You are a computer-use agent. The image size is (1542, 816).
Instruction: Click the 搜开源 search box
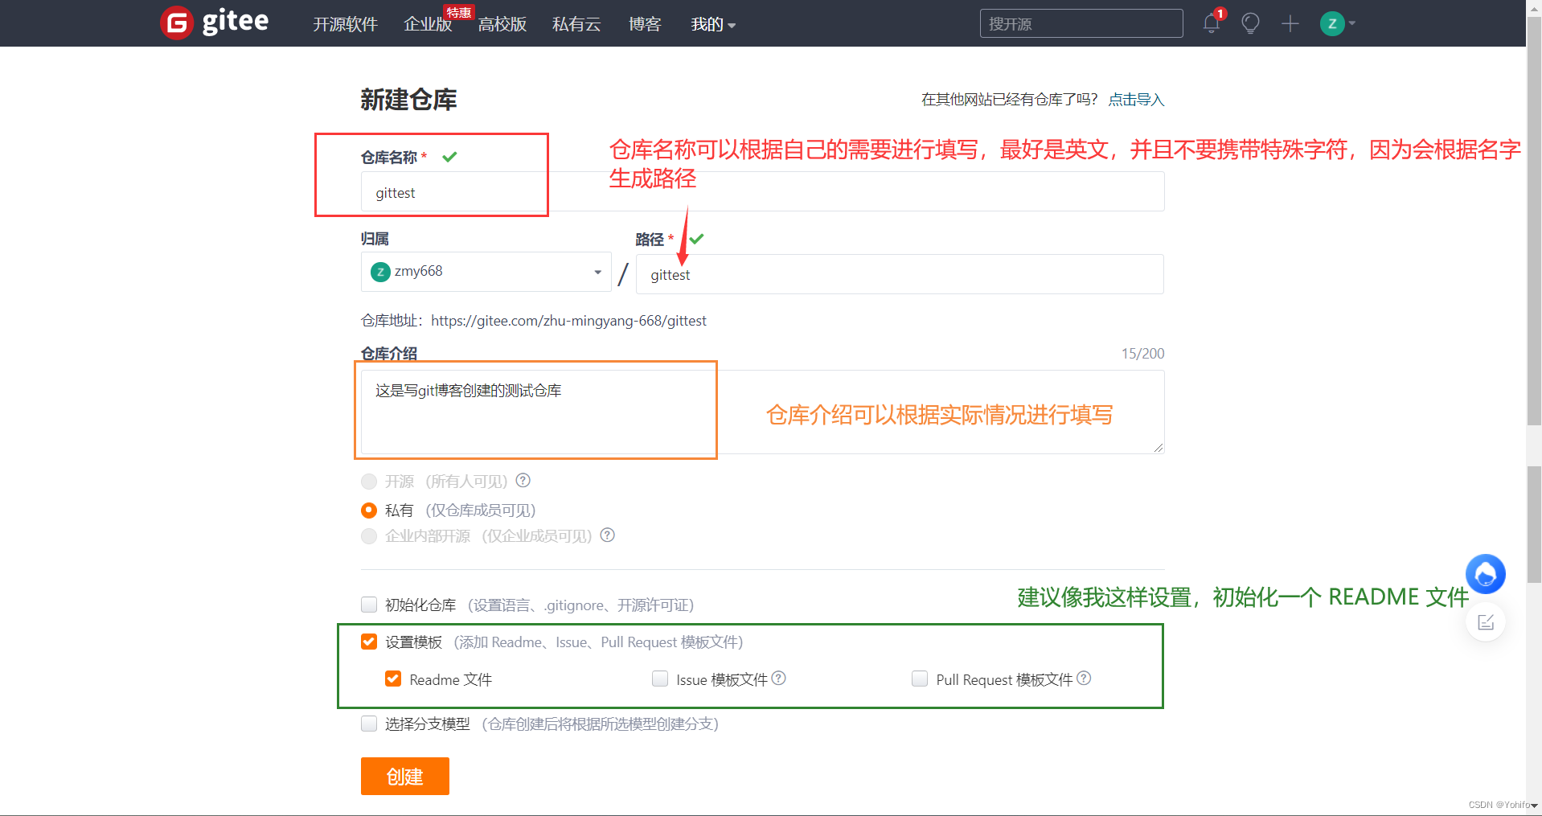[x=1081, y=23]
